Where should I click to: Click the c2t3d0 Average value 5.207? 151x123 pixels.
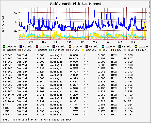pos(74,85)
